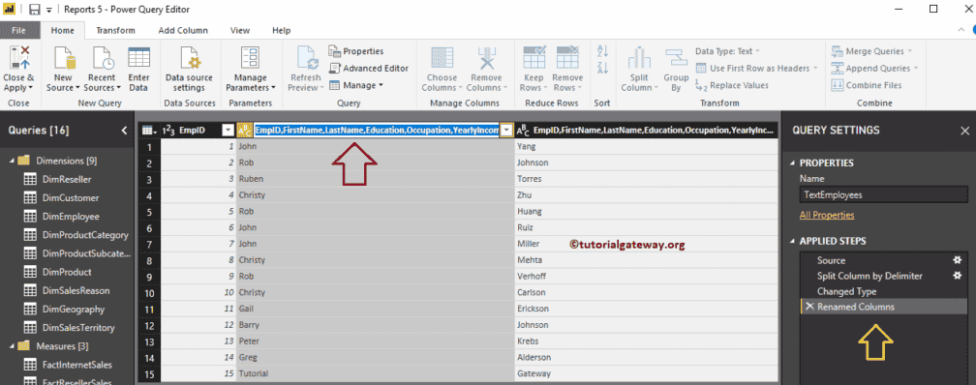This screenshot has width=976, height=385.
Task: Click the Refresh Preview icon
Action: (x=308, y=58)
